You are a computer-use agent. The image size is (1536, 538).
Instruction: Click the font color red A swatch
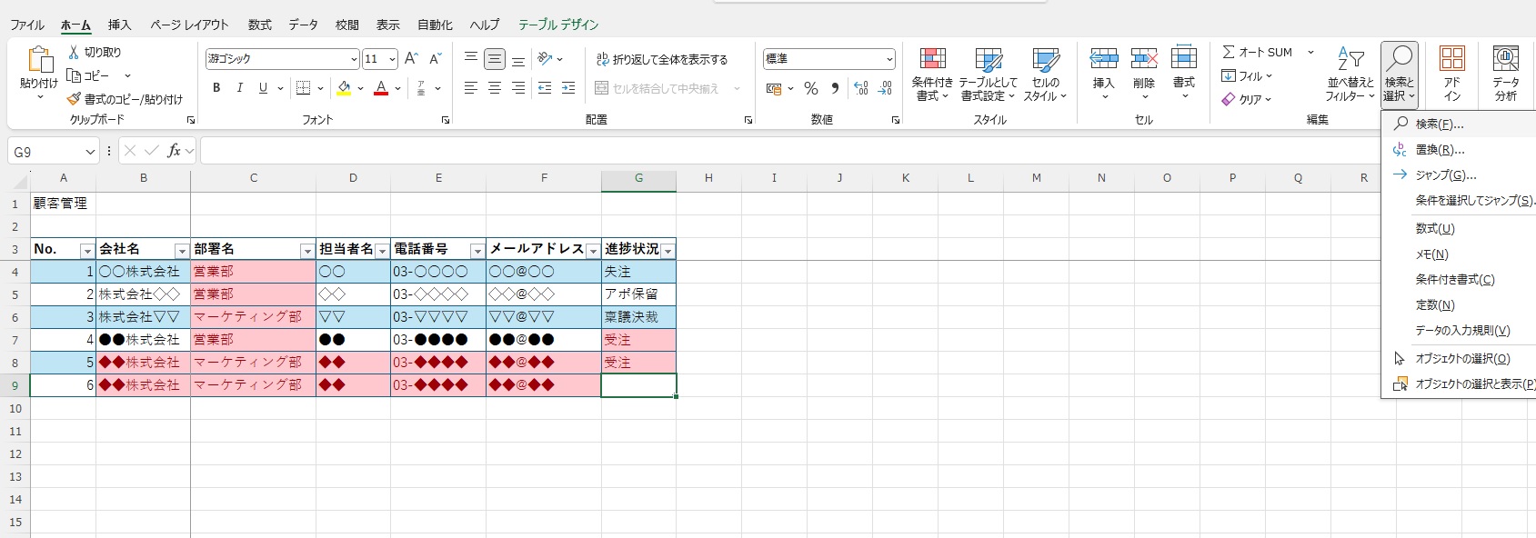click(x=381, y=88)
